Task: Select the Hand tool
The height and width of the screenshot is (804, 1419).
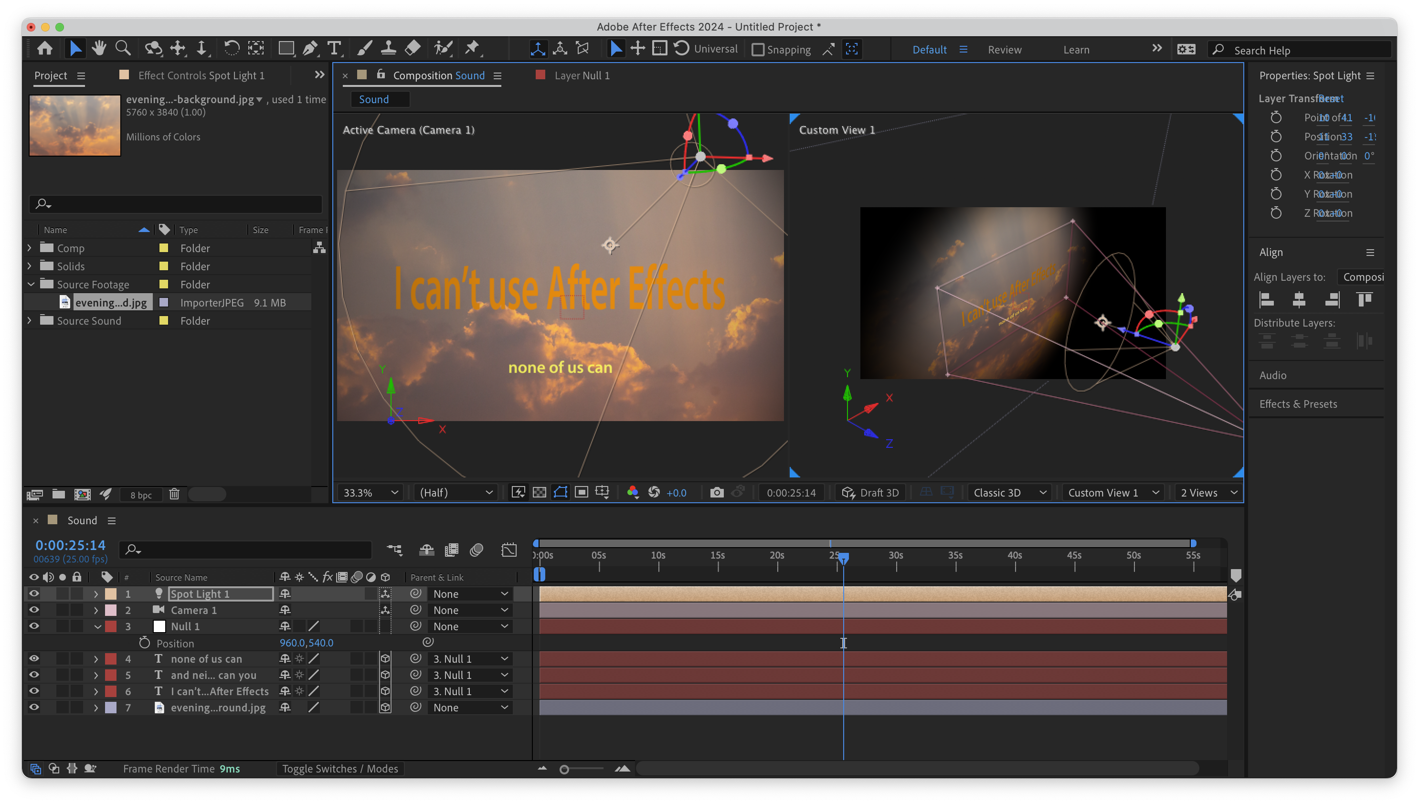Action: [x=99, y=49]
